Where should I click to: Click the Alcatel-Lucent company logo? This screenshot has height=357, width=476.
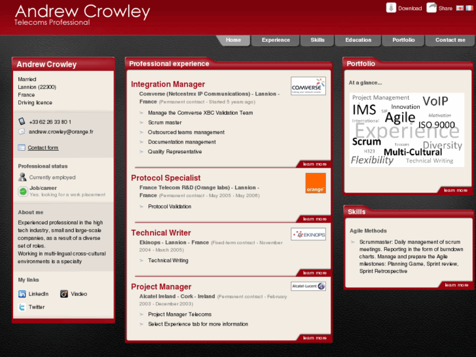coord(308,286)
